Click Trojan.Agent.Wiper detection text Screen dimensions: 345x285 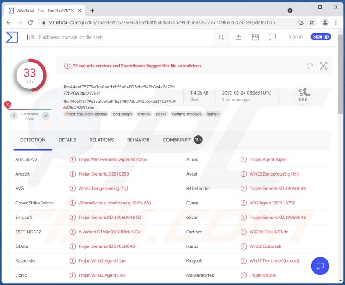pyautogui.click(x=268, y=159)
